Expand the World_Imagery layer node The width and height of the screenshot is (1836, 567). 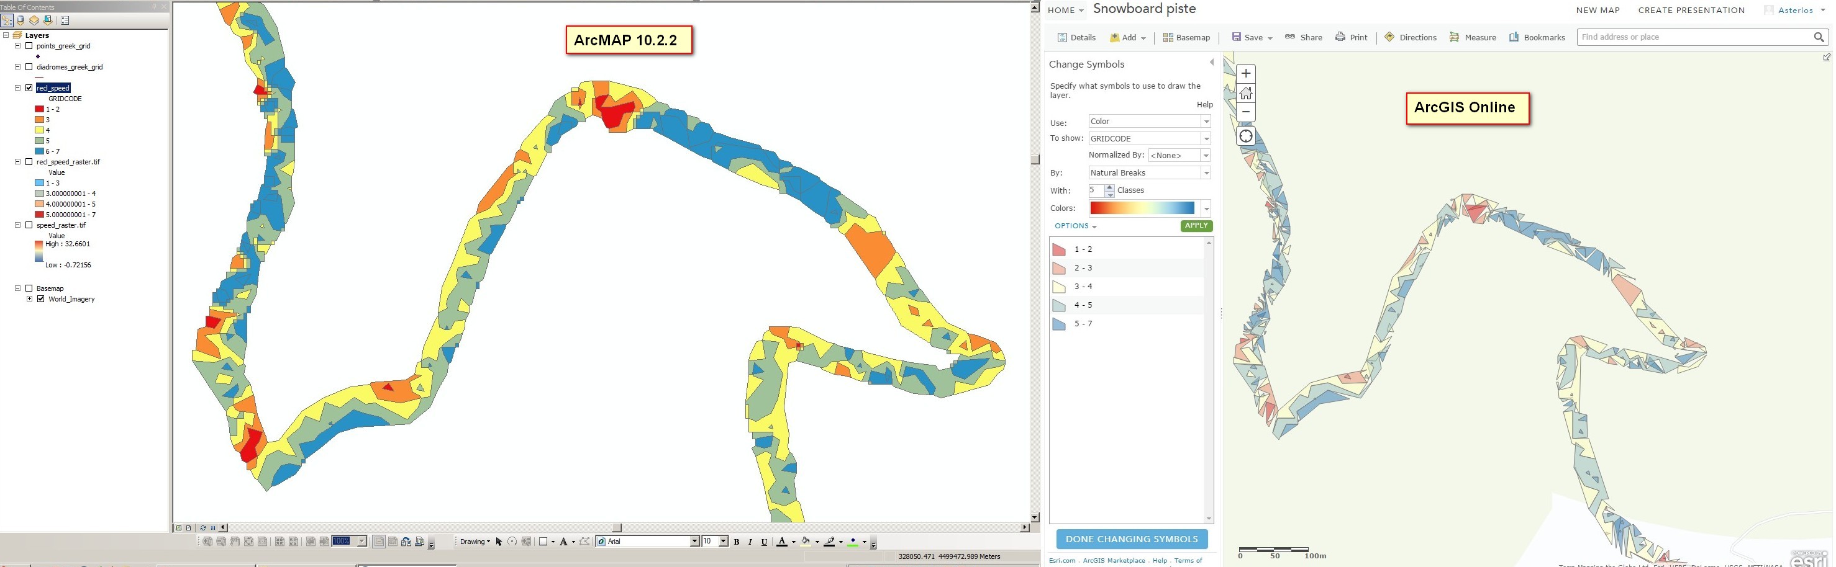pyautogui.click(x=29, y=300)
